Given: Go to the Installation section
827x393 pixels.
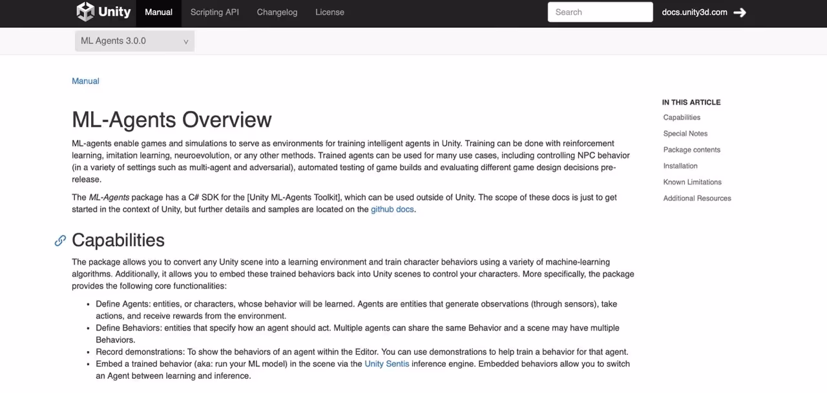Looking at the screenshot, I should pyautogui.click(x=680, y=165).
